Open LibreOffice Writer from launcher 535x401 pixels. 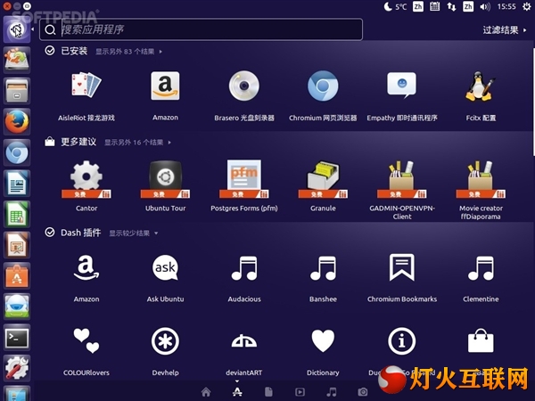pyautogui.click(x=17, y=183)
